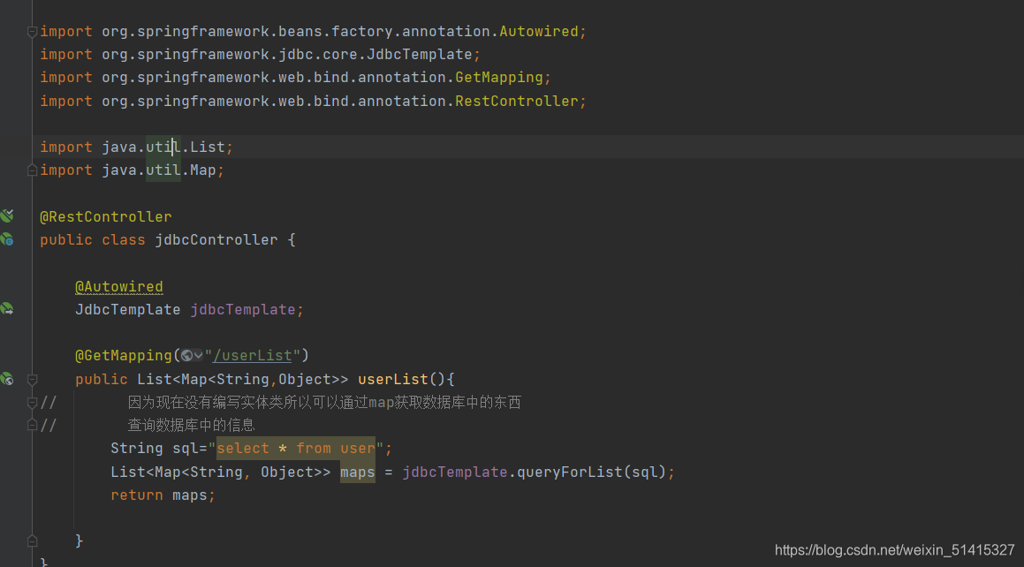Click the autowired dependency gutter icon next to JdbcTemplate field
Viewport: 1024px width, 567px height.
click(x=7, y=309)
